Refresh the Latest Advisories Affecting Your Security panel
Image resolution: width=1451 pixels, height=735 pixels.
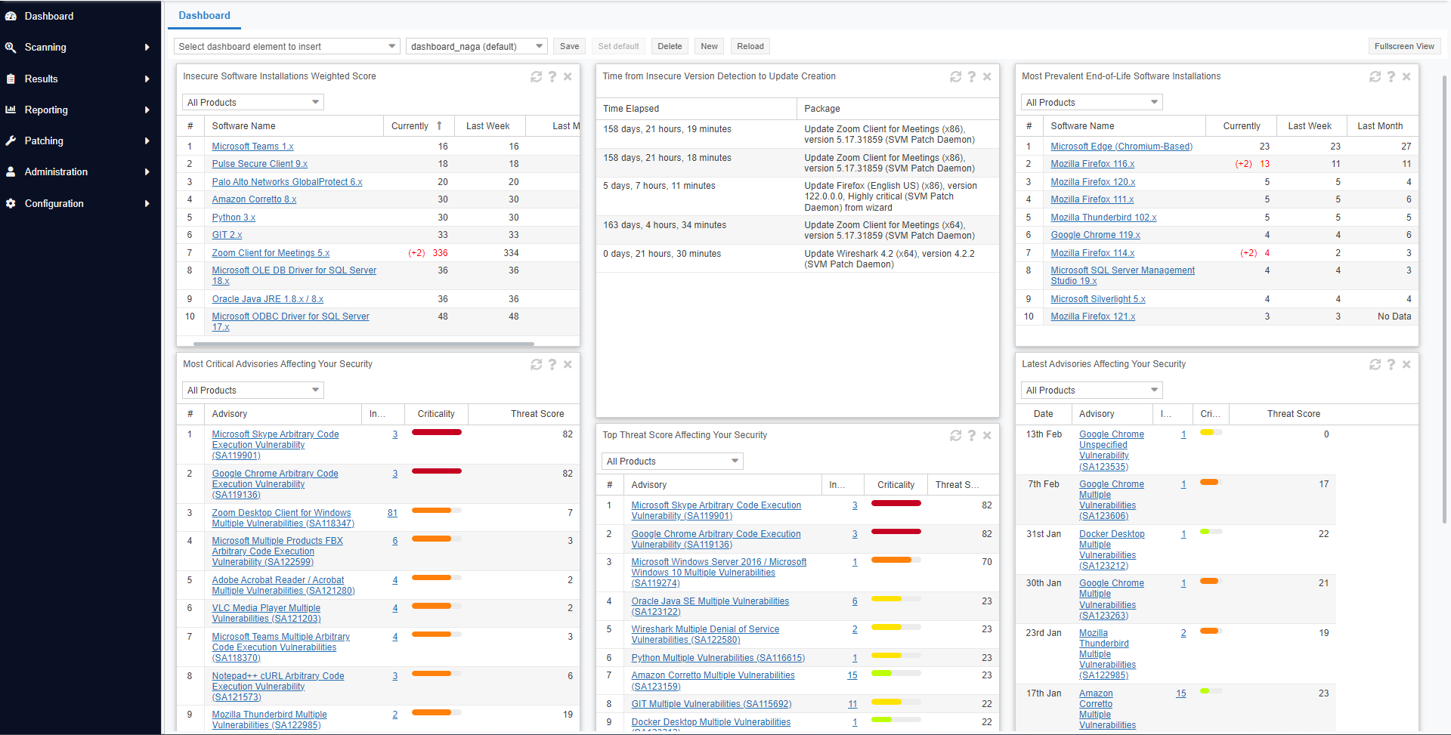pyautogui.click(x=1375, y=365)
